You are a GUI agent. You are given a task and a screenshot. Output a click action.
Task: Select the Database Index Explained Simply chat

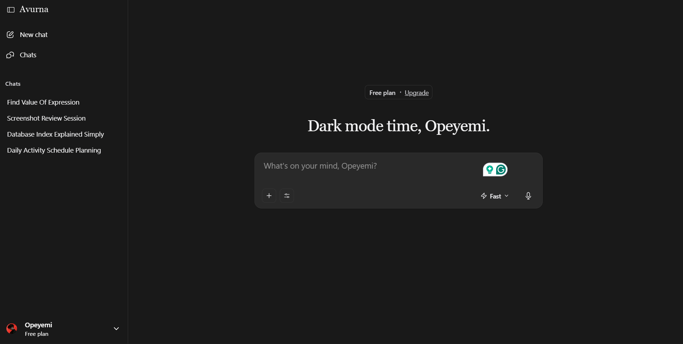[56, 134]
